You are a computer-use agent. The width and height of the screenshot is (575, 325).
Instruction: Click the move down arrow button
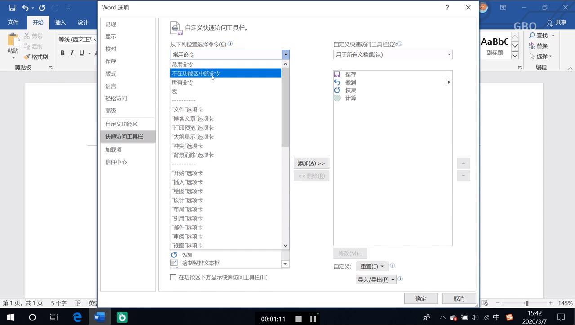coord(463,176)
